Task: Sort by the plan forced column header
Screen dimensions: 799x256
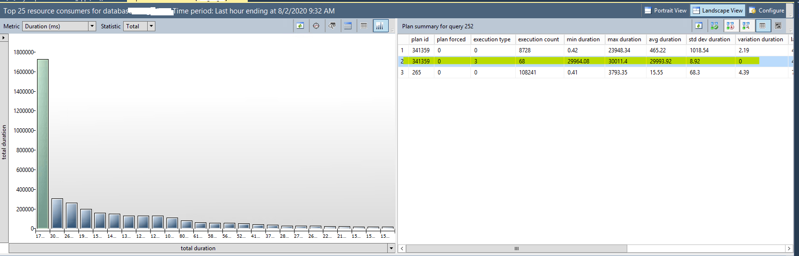Action: pos(451,39)
